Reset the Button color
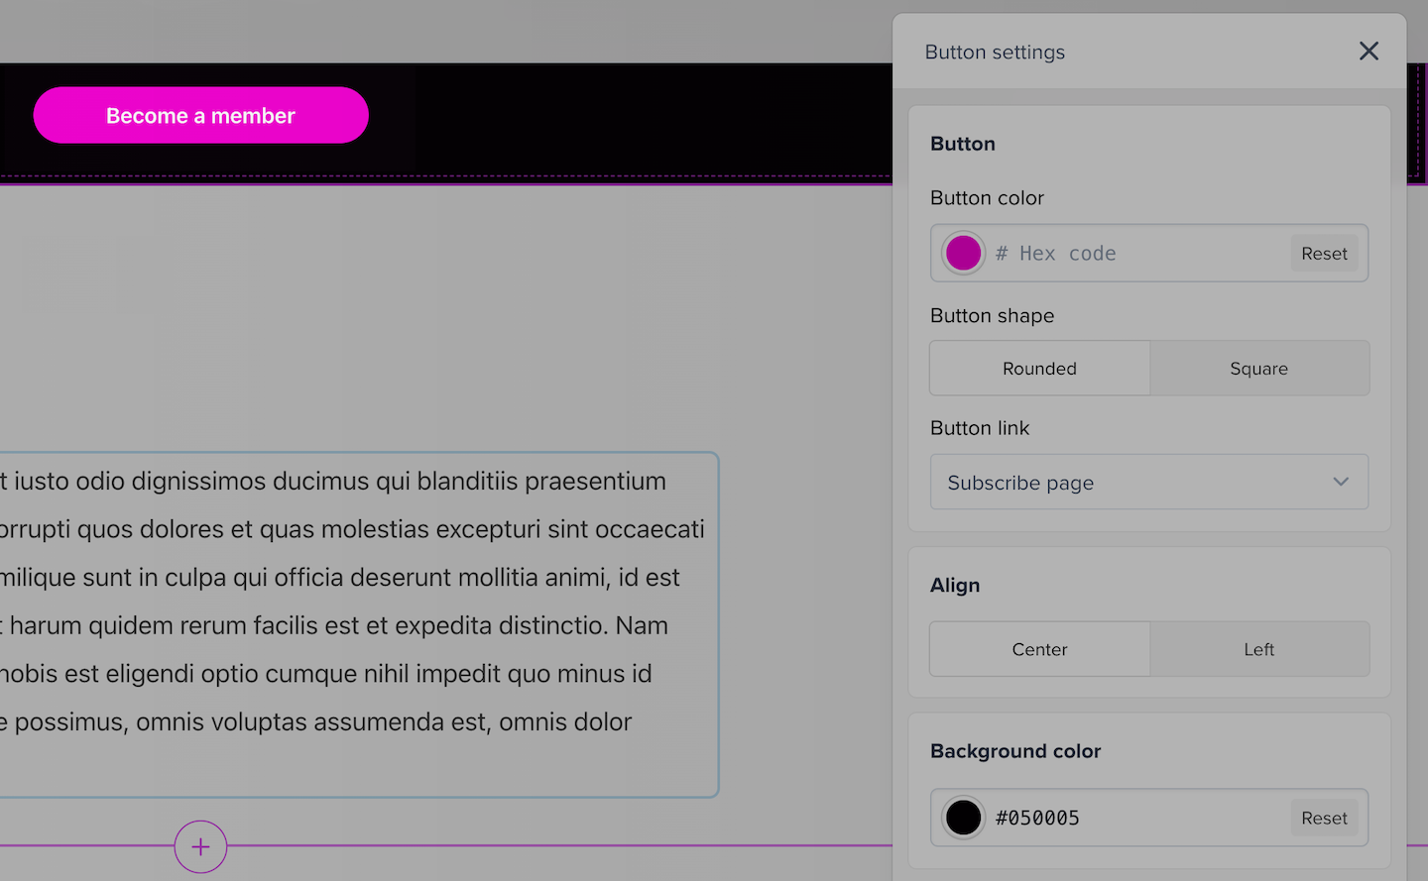The height and width of the screenshot is (881, 1428). click(1324, 254)
